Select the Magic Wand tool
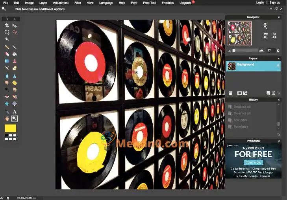Image resolution: width=287 pixels, height=200 pixels. click(x=7, y=39)
